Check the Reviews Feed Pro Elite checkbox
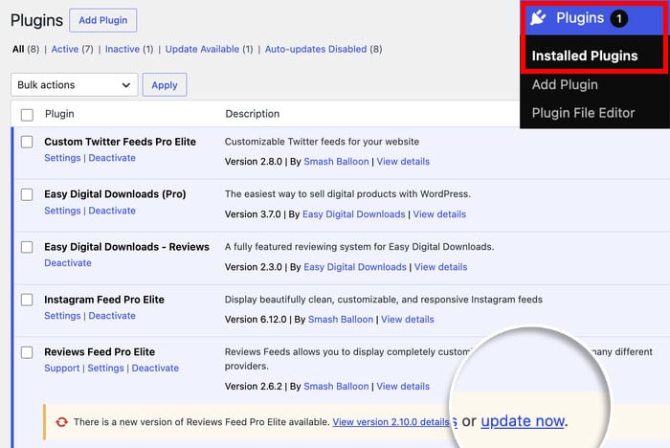 point(27,352)
